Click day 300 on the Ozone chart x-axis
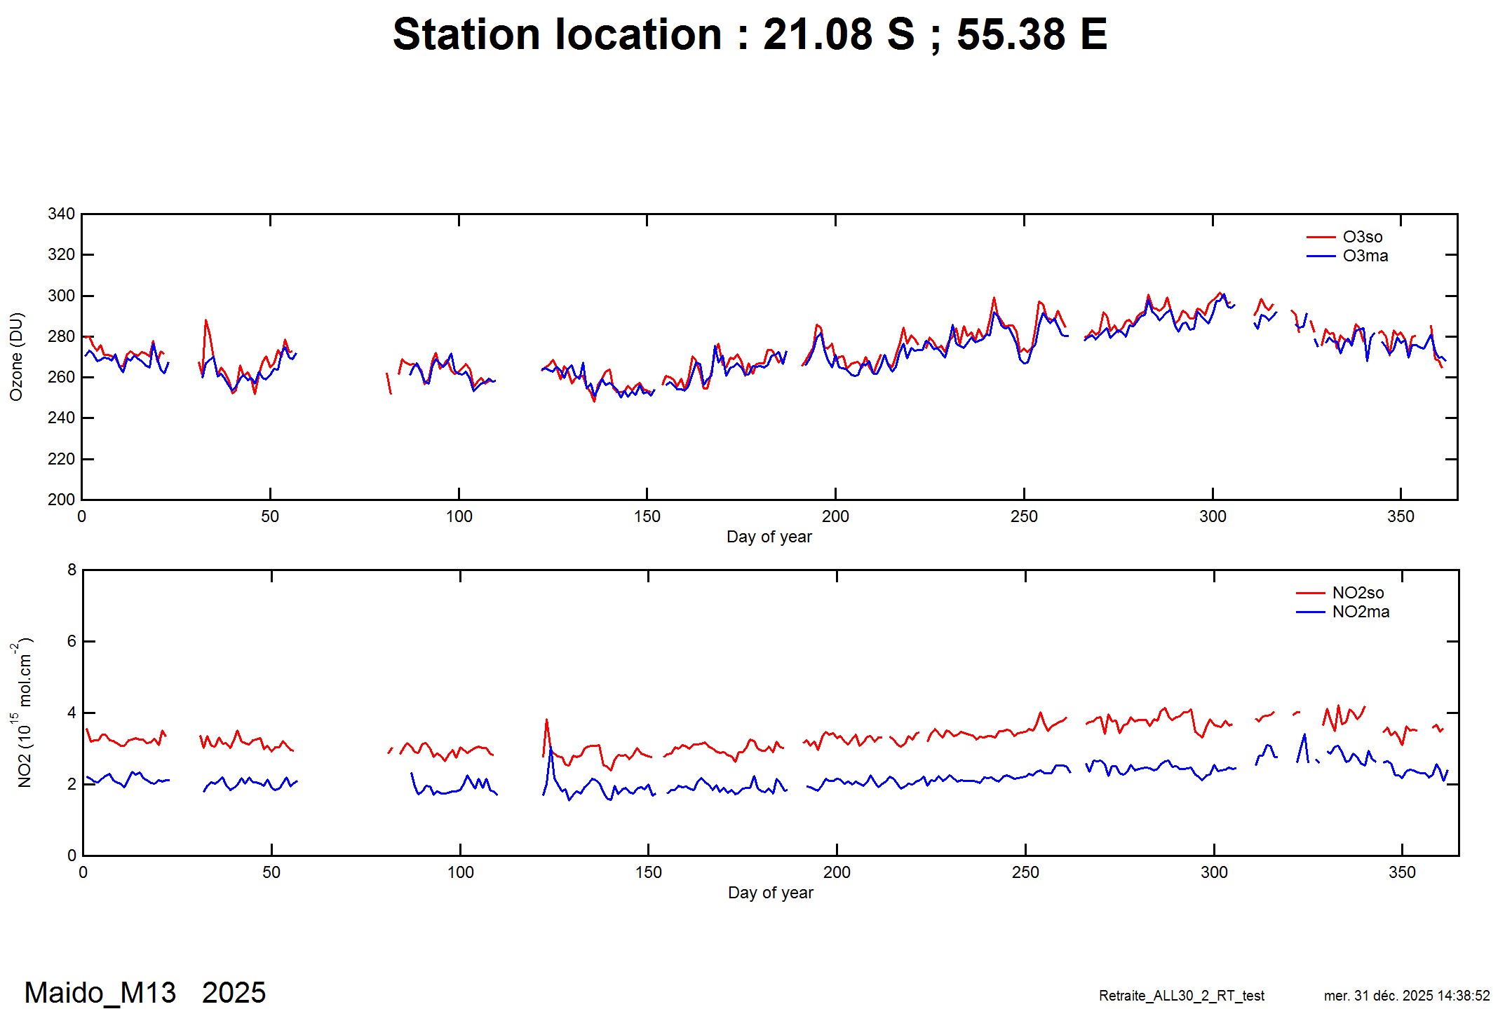Image resolution: width=1505 pixels, height=1016 pixels. (1213, 517)
